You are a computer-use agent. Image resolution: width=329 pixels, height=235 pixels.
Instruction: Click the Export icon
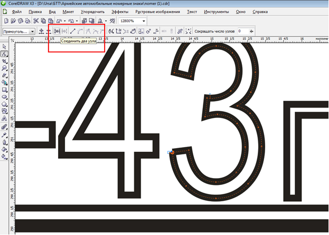tap(91, 21)
